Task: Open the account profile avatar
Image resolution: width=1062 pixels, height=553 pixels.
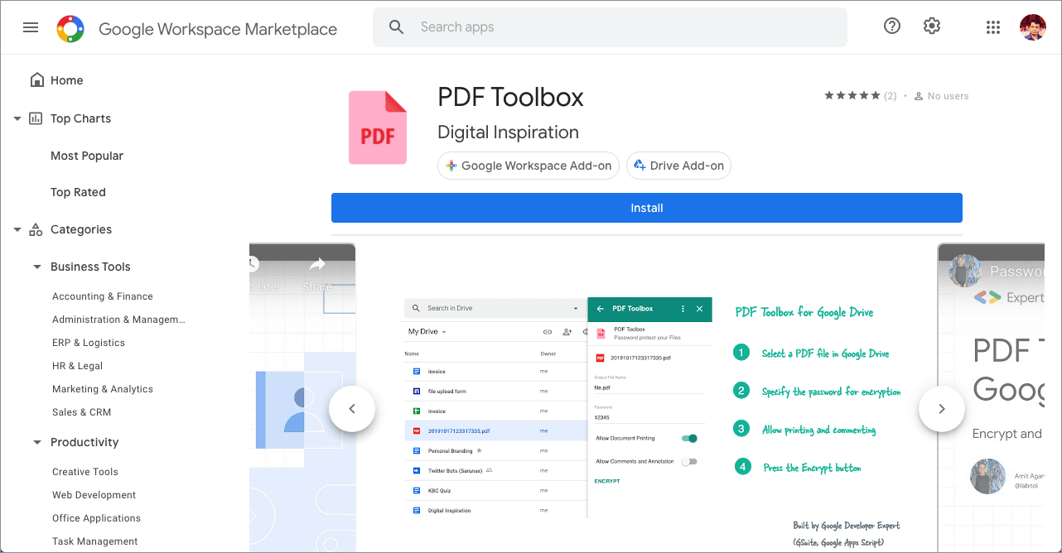Action: pyautogui.click(x=1033, y=27)
